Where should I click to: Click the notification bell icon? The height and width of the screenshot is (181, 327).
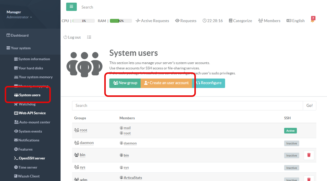312,21
